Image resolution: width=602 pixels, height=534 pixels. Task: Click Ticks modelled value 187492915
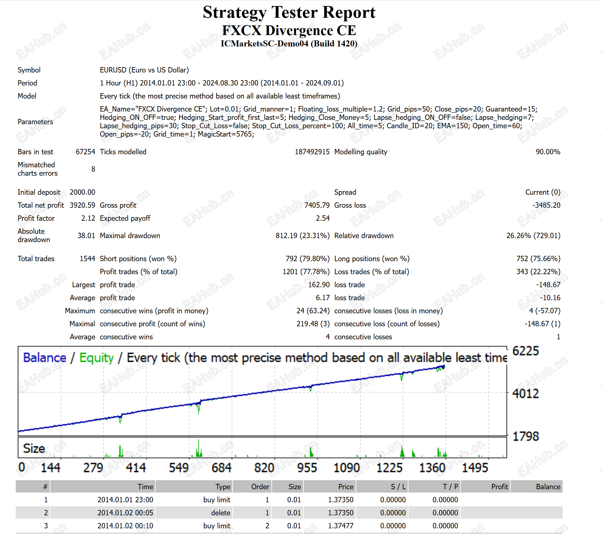[x=312, y=152]
